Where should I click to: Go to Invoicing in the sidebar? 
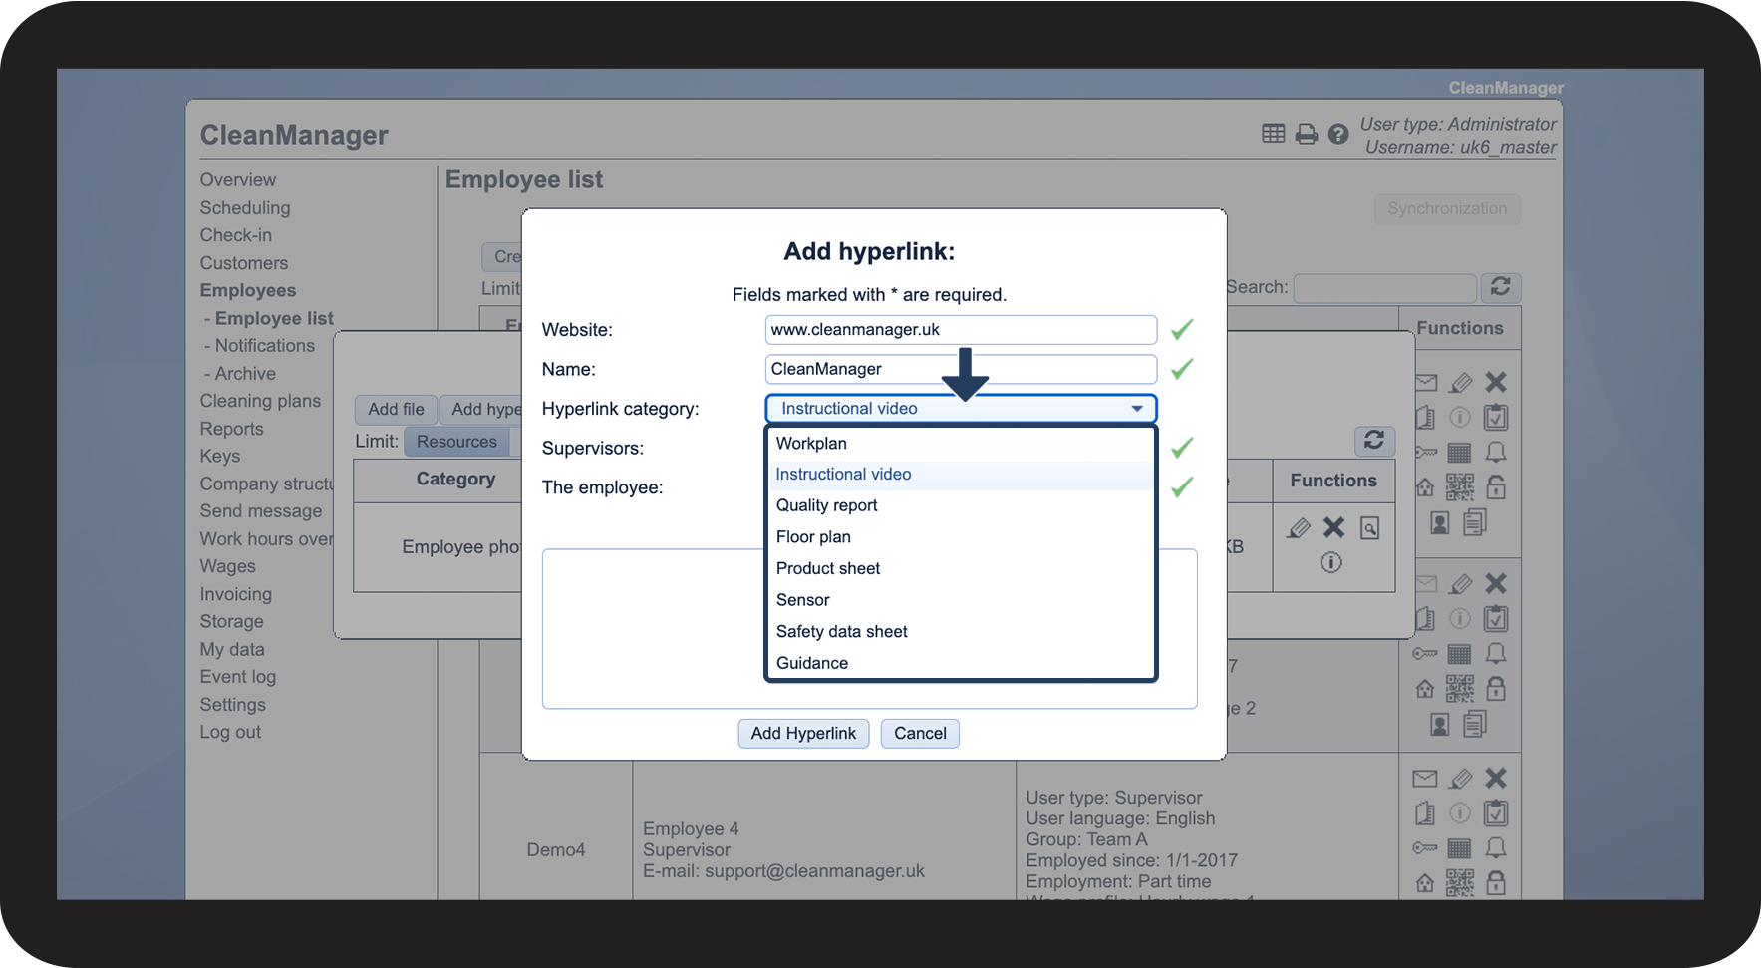coord(235,594)
